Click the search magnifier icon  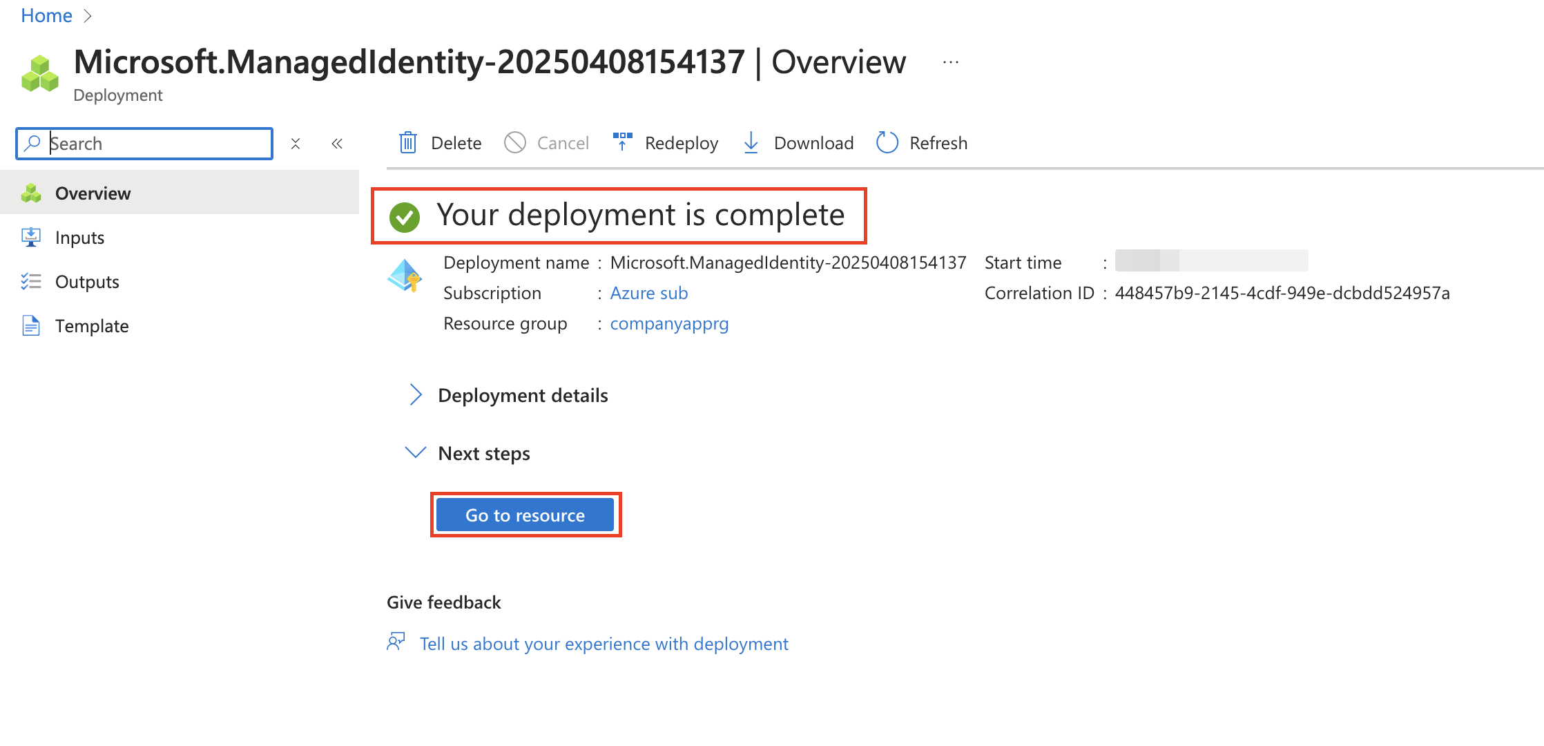32,143
